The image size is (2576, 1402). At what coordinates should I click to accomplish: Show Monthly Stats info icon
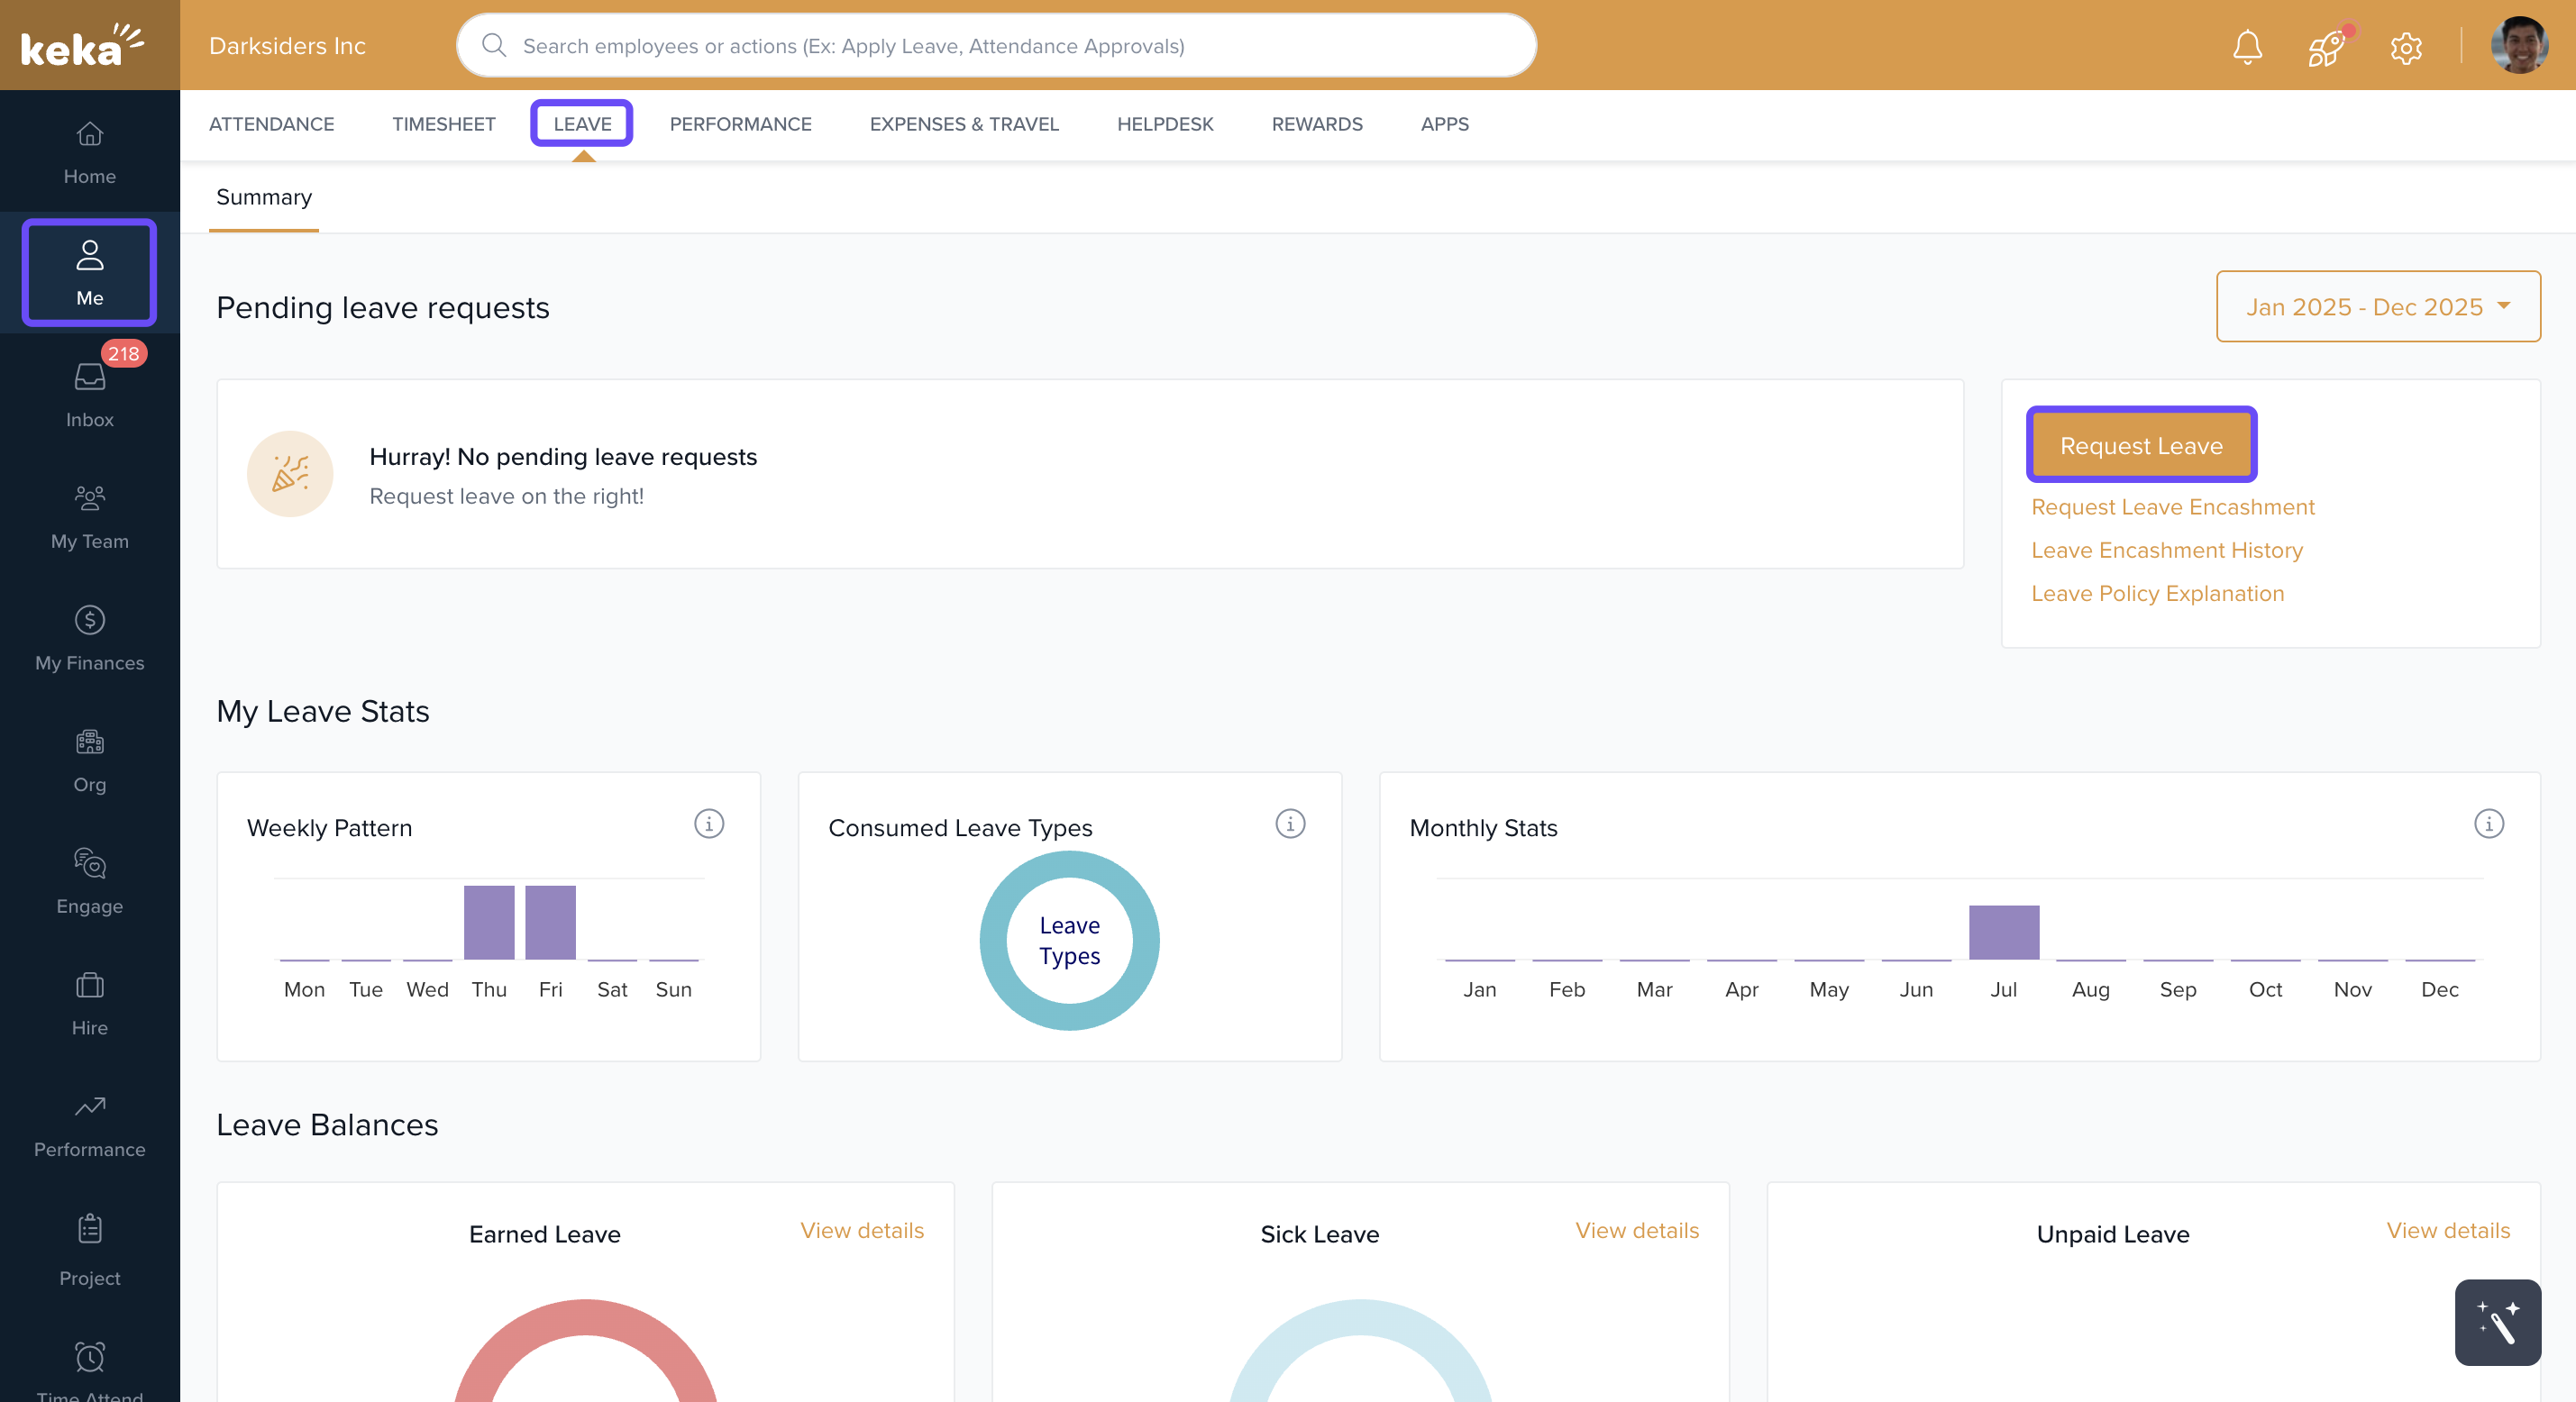point(2488,824)
